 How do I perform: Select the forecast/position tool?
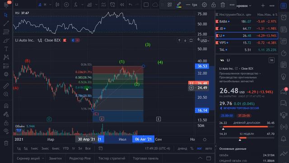point(6,66)
